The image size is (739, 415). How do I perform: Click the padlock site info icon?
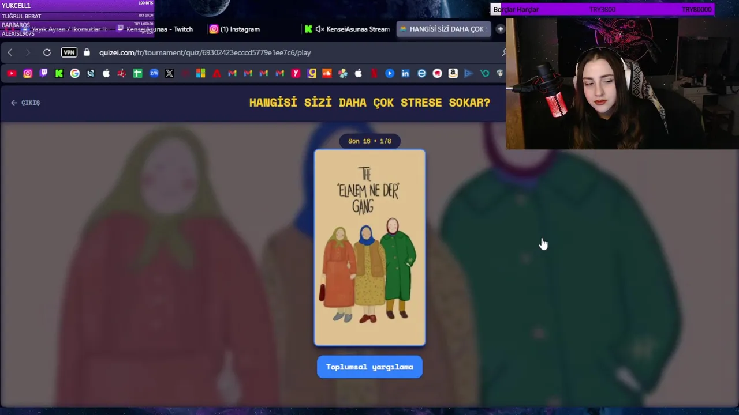87,52
